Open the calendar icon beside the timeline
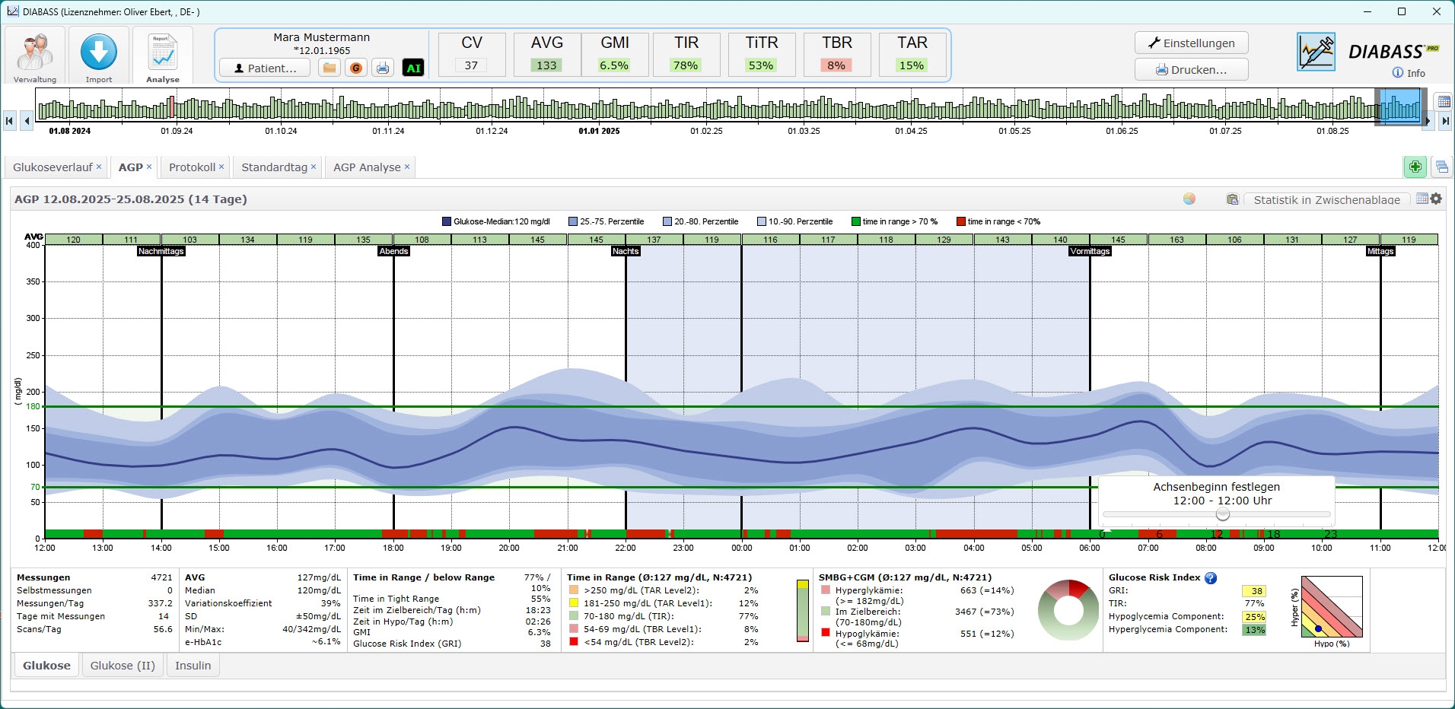 (1442, 102)
